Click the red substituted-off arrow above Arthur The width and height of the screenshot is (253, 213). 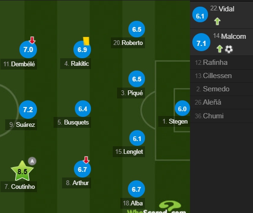pyautogui.click(x=86, y=160)
